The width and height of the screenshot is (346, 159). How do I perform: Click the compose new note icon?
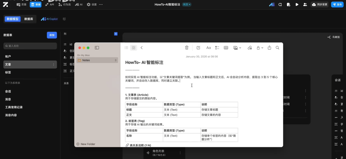coord(198,48)
